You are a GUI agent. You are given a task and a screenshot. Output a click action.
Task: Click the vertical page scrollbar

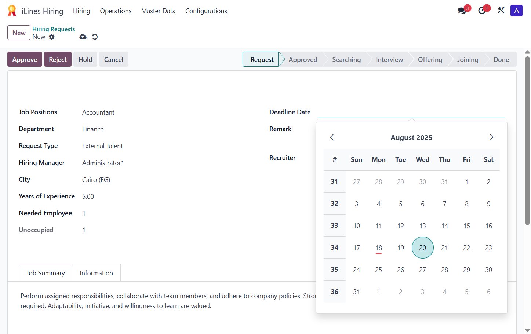[527, 141]
